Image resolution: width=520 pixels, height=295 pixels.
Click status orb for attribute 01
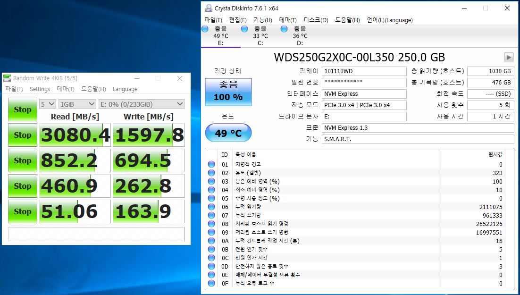click(x=211, y=165)
